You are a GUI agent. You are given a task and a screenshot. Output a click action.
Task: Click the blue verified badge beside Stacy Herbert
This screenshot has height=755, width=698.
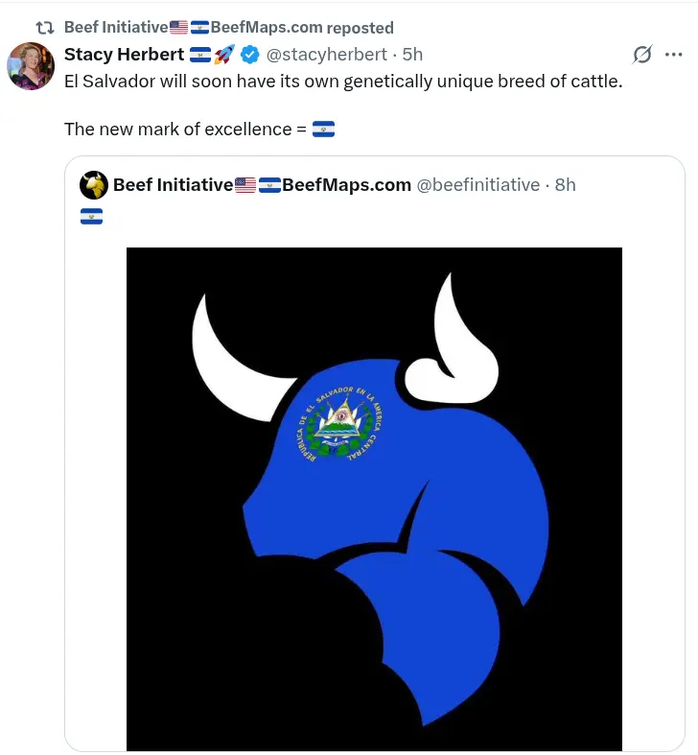(x=249, y=55)
